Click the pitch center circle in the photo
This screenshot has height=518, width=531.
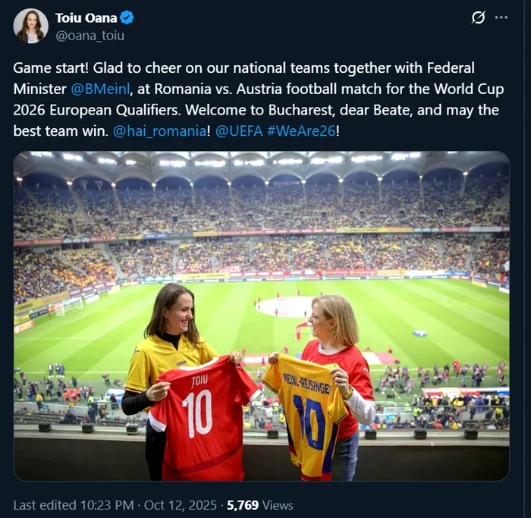(286, 306)
